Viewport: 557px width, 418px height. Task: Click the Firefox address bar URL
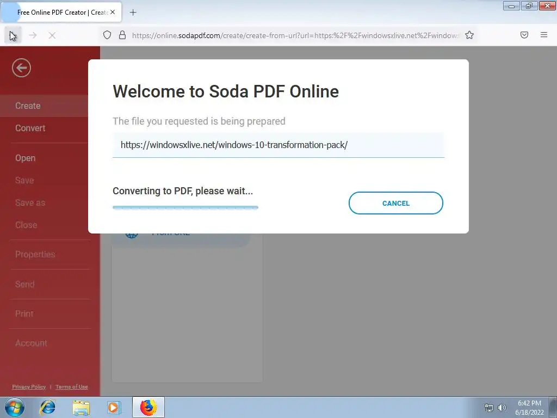coord(295,35)
